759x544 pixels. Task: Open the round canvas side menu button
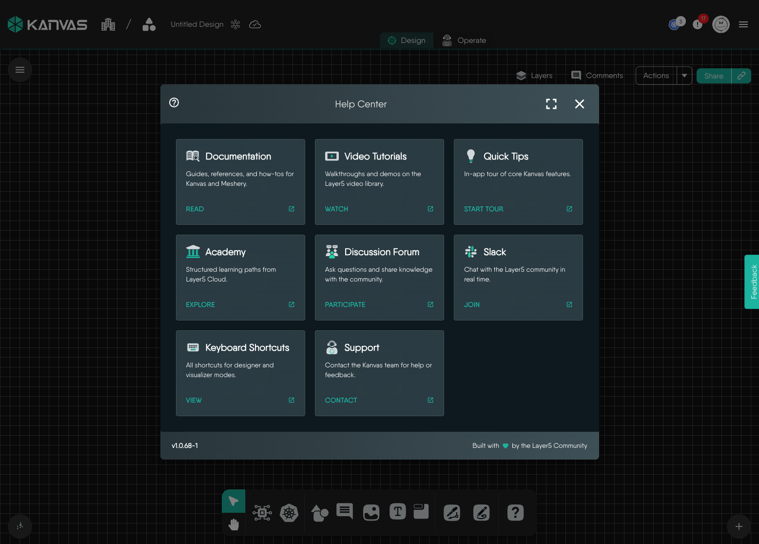(20, 70)
